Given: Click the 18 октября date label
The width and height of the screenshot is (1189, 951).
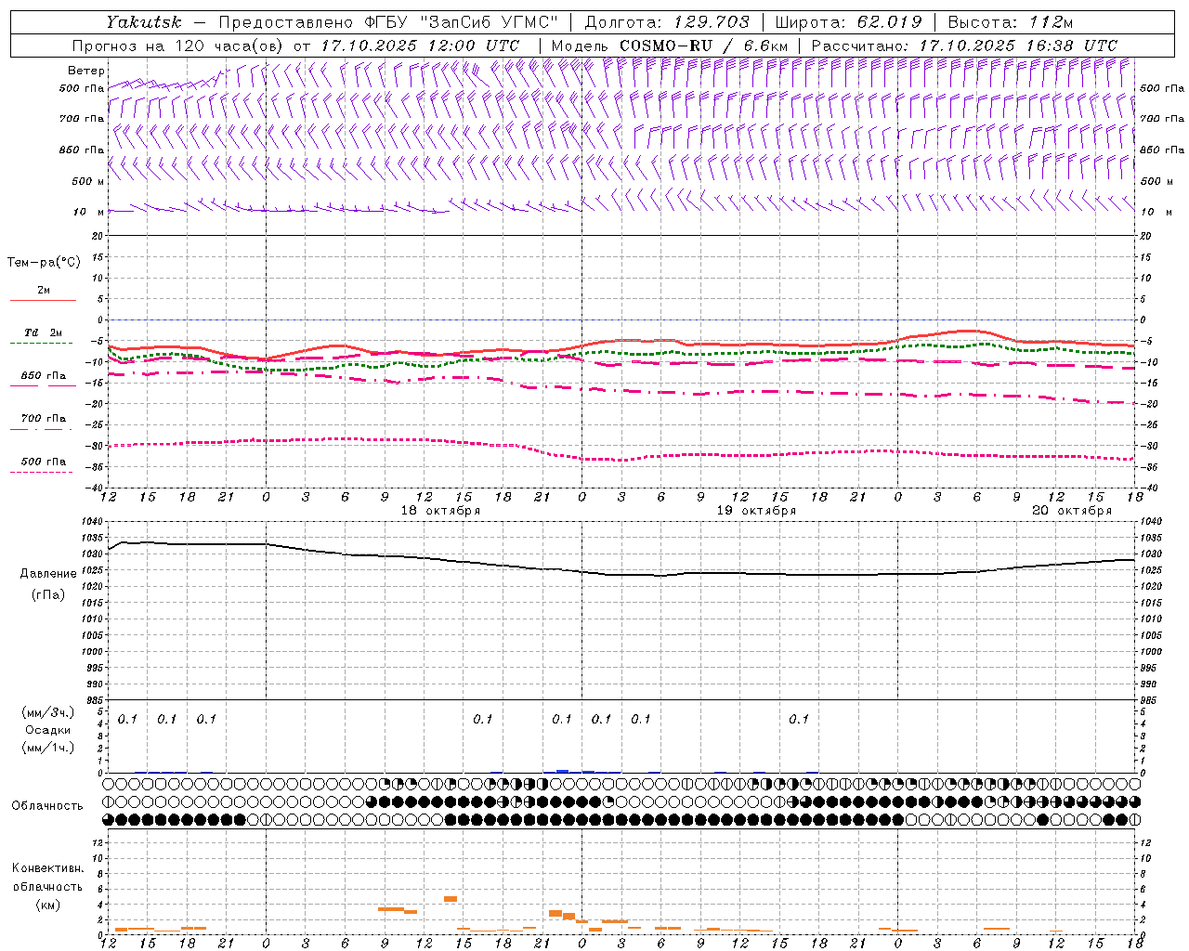Looking at the screenshot, I should (440, 511).
